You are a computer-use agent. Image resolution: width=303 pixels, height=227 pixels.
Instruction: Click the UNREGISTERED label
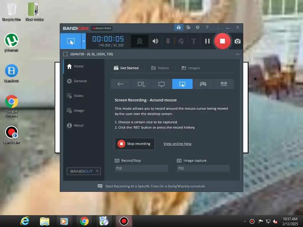pos(102,28)
